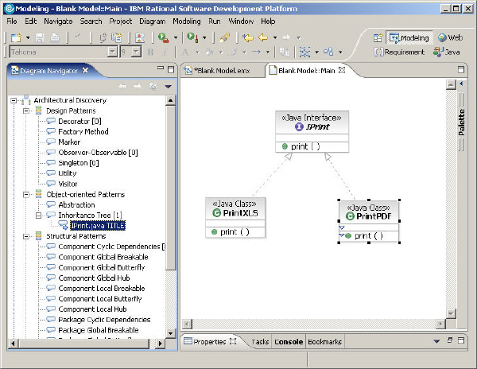Click the select all shapes icon

click(328, 52)
